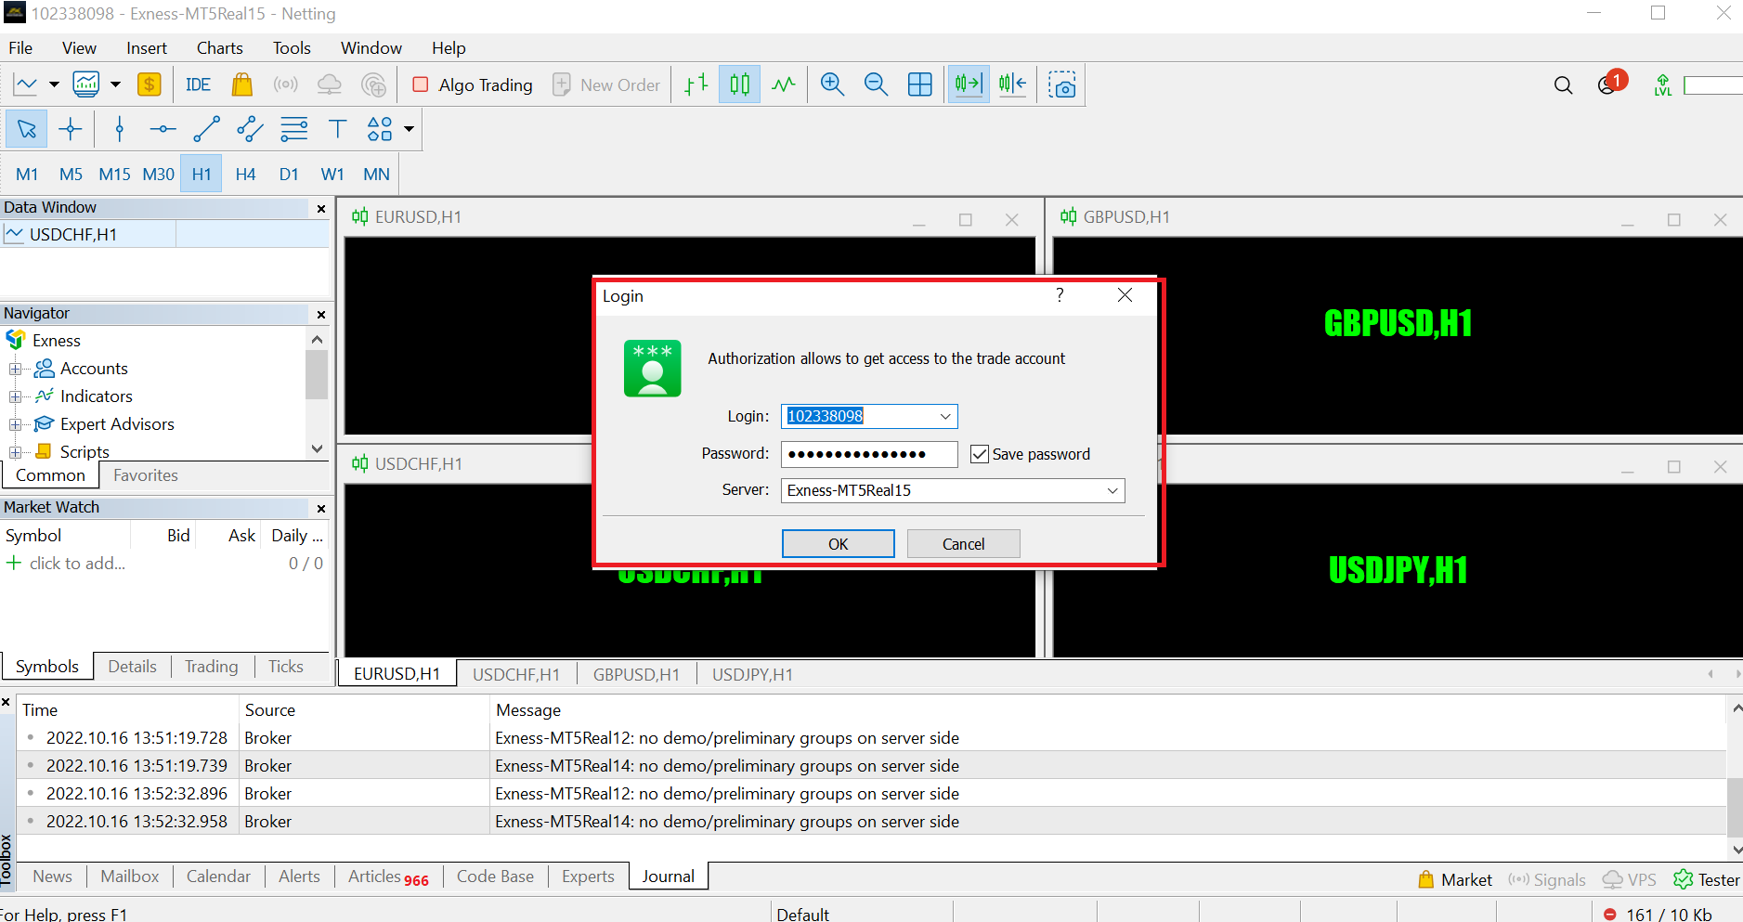Open the chat notification icon with badge
The width and height of the screenshot is (1743, 922).
(1611, 84)
